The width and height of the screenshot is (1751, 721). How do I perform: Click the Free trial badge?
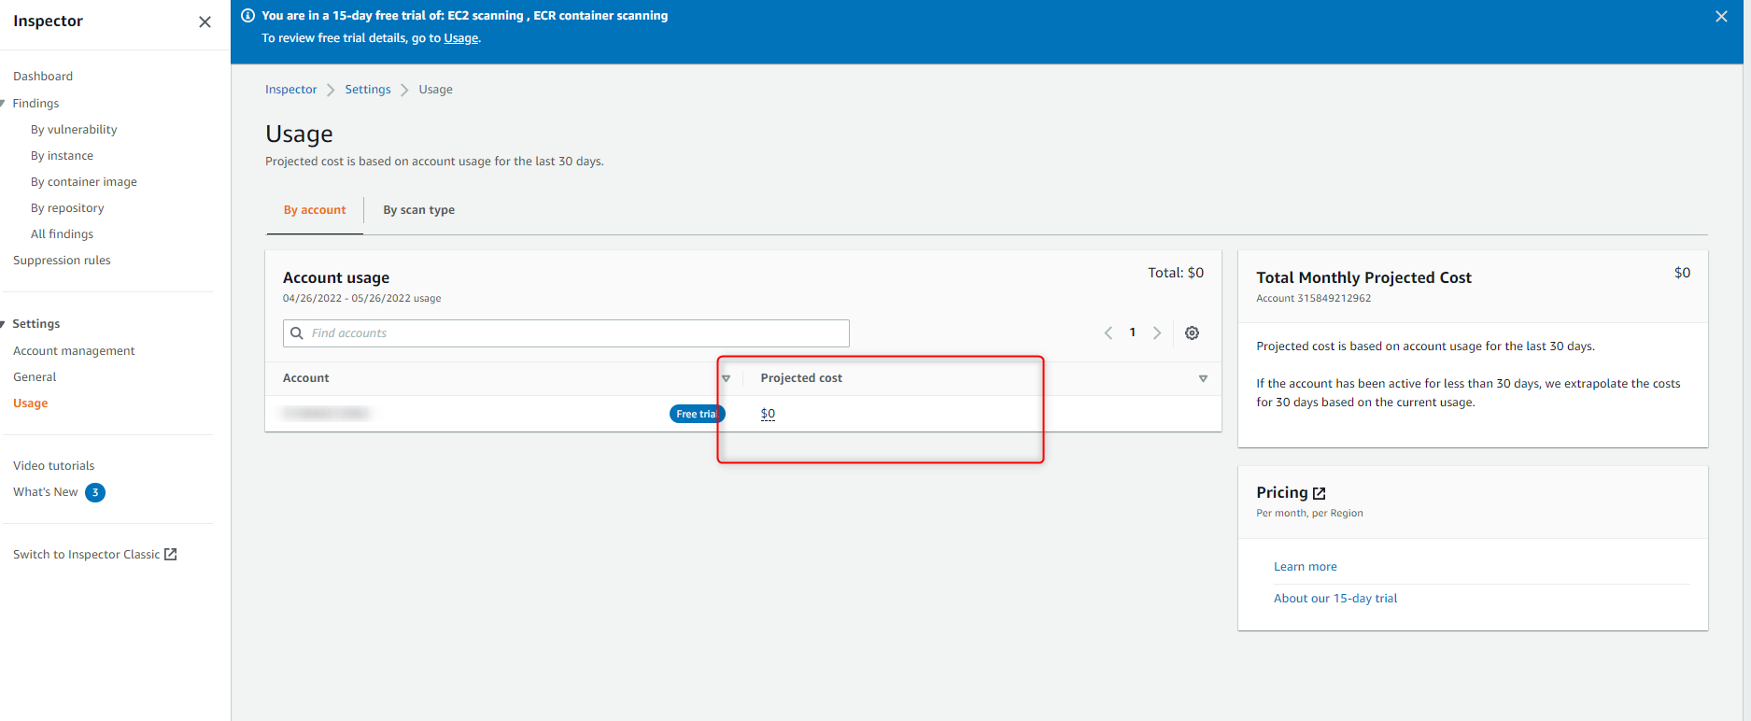[697, 414]
